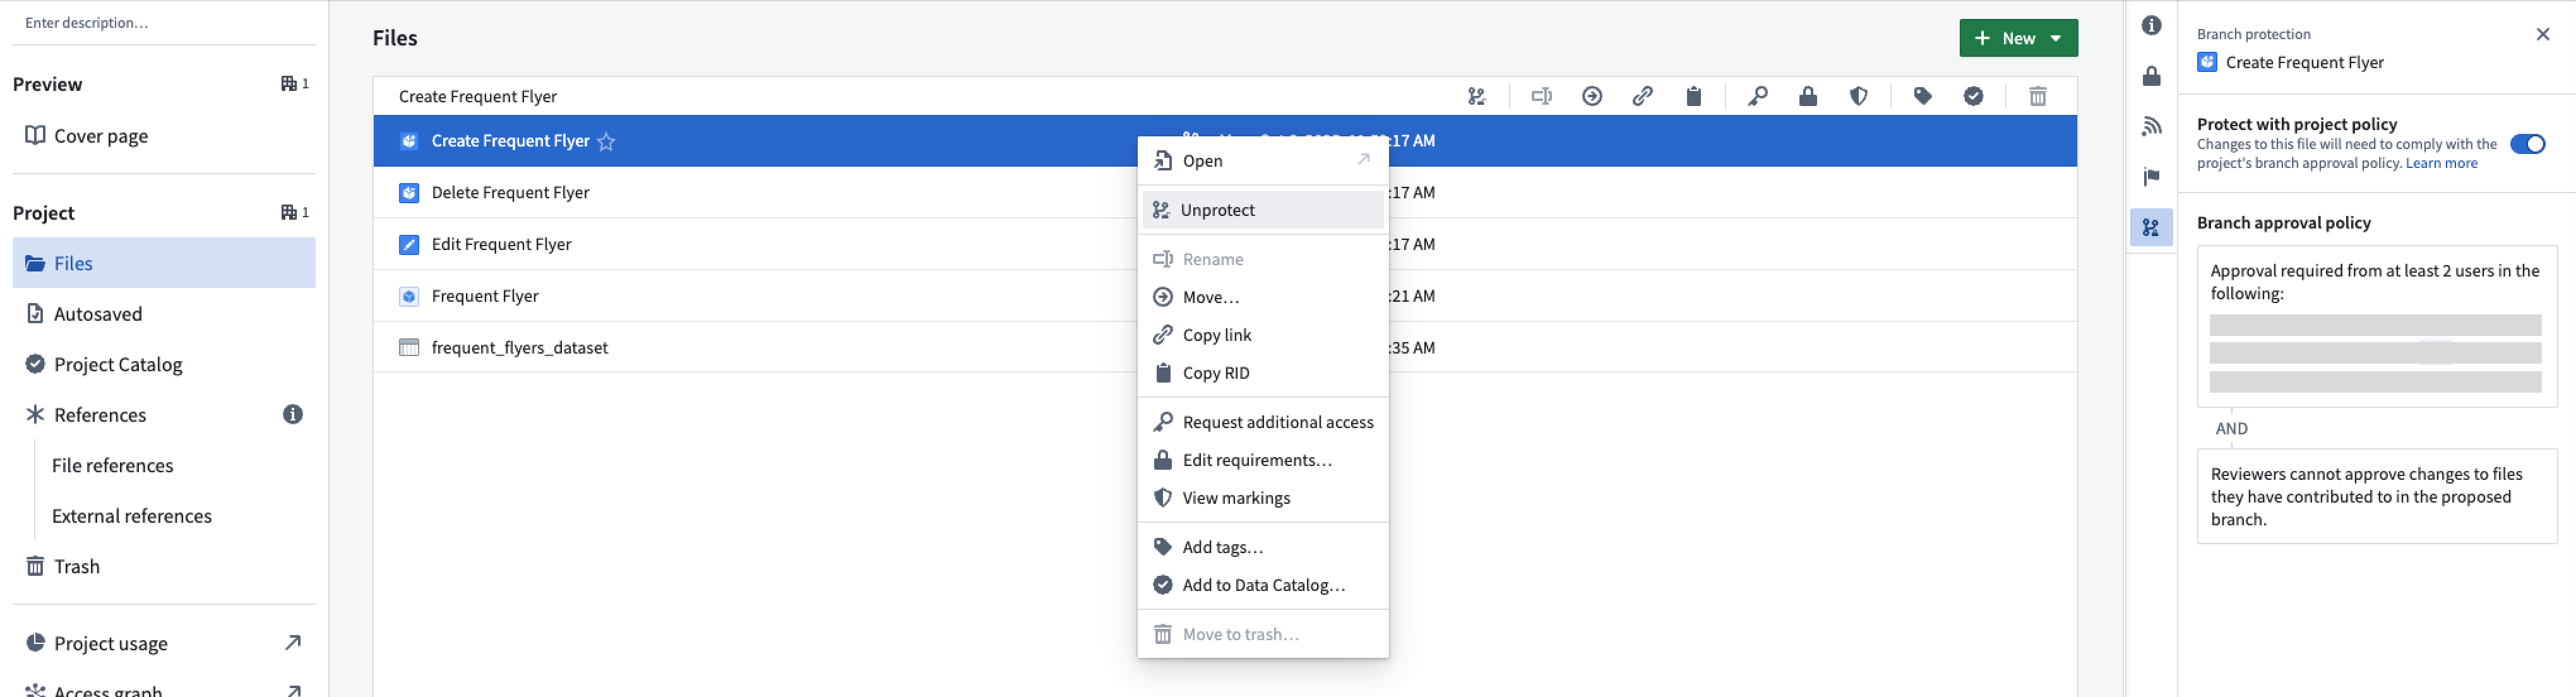Select the Unprotect icon in the file toolbar
The width and height of the screenshot is (2576, 697).
click(1478, 96)
